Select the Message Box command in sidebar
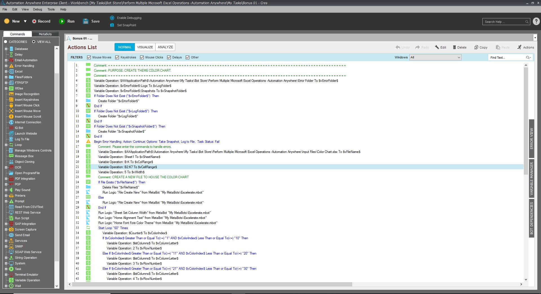 click(x=24, y=156)
